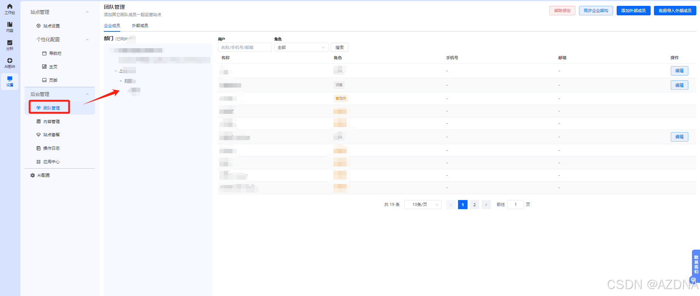Open the 角色 filter dropdown showing 全部
Viewport: 700px width, 296px height.
[x=302, y=47]
